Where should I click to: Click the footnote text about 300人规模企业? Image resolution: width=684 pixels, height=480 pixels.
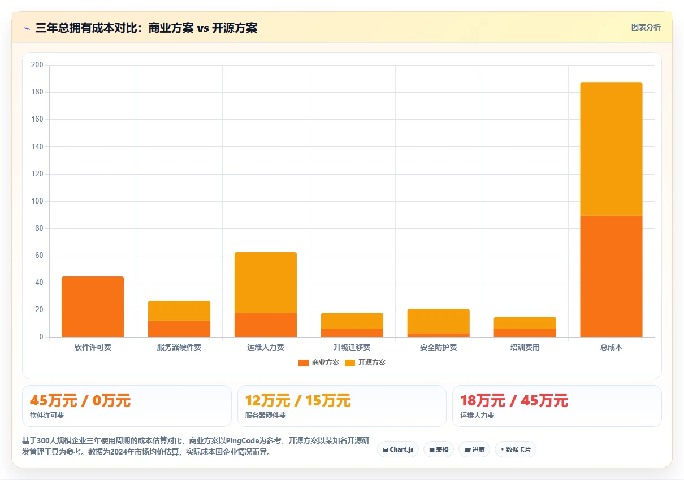tap(196, 446)
